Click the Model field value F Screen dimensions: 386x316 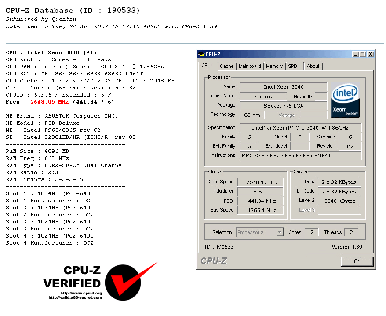(299, 137)
